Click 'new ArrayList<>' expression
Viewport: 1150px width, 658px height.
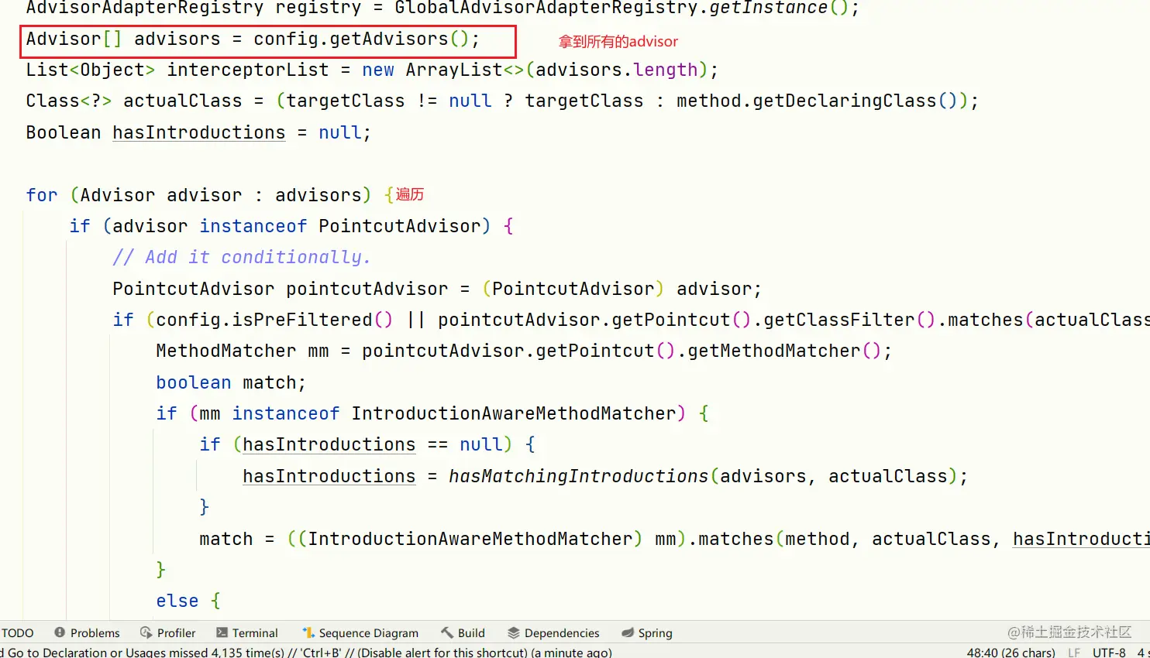point(442,70)
